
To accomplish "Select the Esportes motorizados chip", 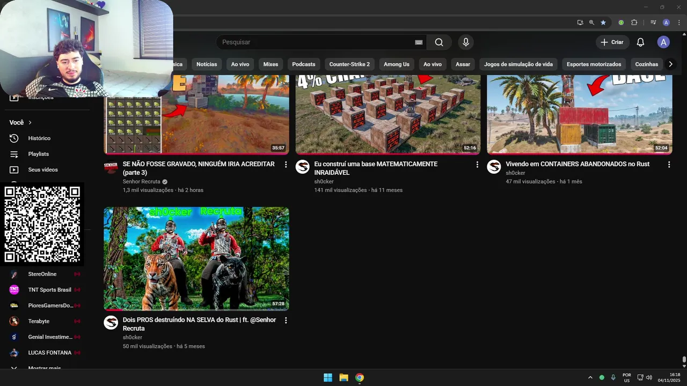I will [x=594, y=64].
